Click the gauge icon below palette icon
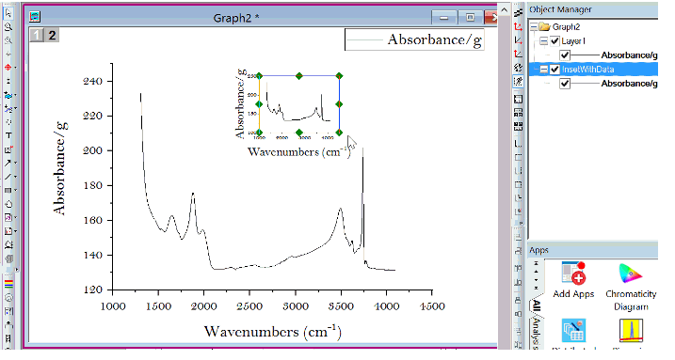 (x=8, y=298)
